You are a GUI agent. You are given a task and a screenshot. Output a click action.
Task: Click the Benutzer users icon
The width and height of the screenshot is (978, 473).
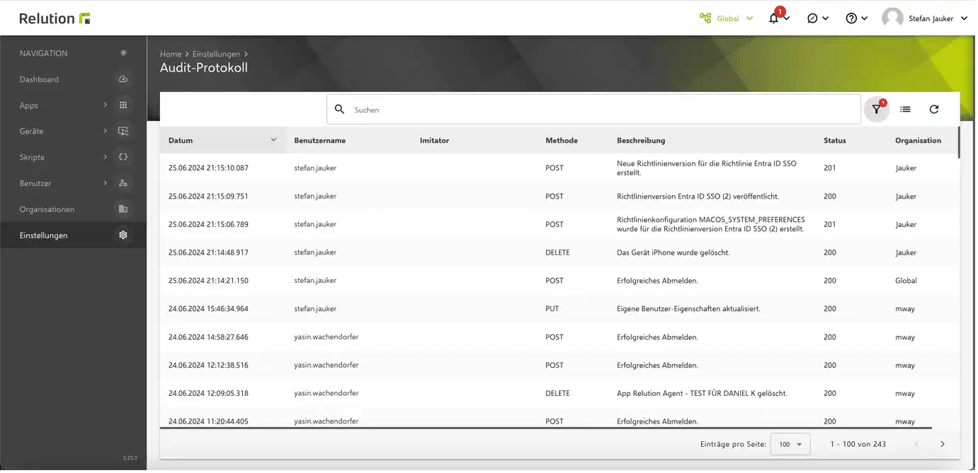click(124, 183)
